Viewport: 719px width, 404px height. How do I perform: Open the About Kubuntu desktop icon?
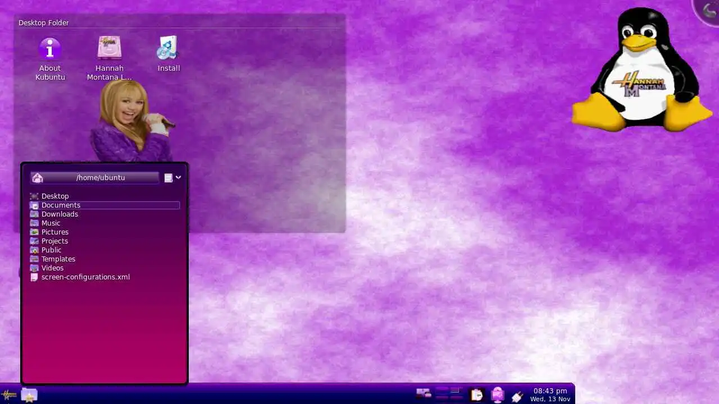tap(50, 59)
